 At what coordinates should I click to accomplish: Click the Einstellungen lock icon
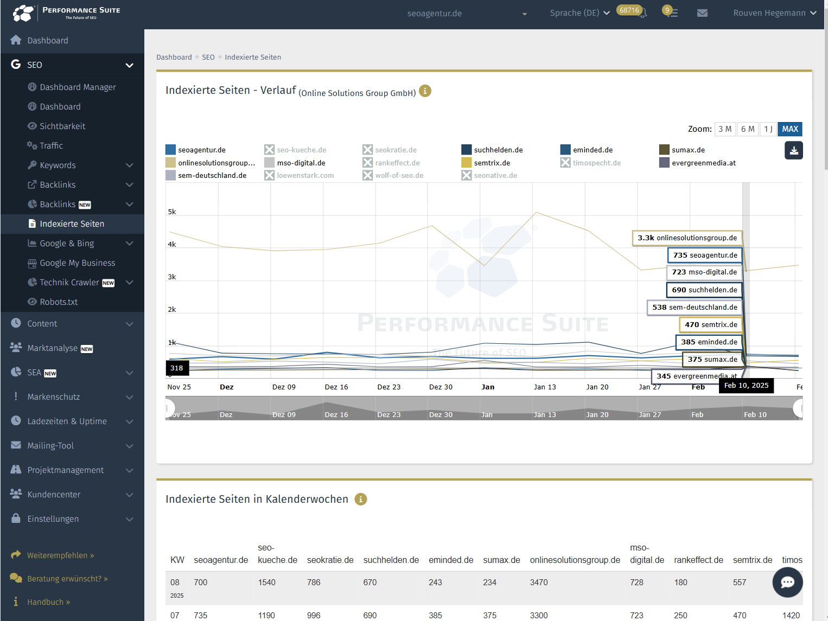tap(16, 518)
